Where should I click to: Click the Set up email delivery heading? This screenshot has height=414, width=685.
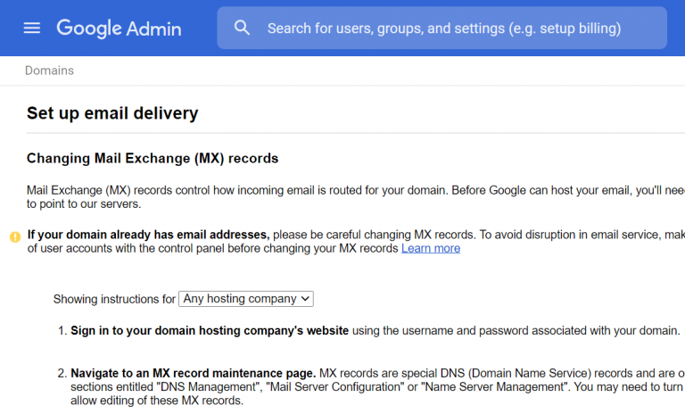pos(112,113)
